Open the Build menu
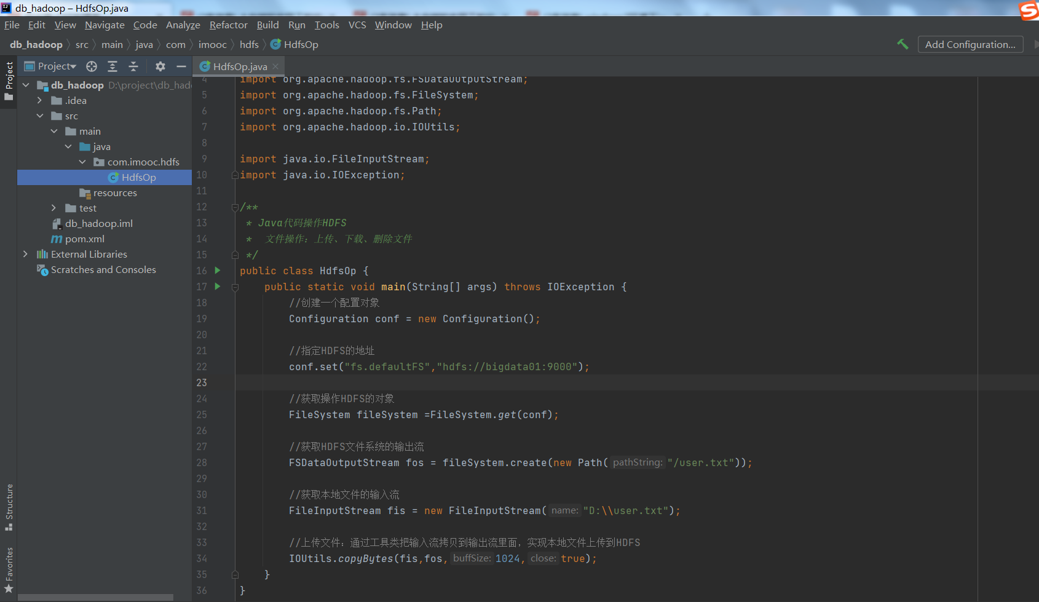 [x=268, y=25]
